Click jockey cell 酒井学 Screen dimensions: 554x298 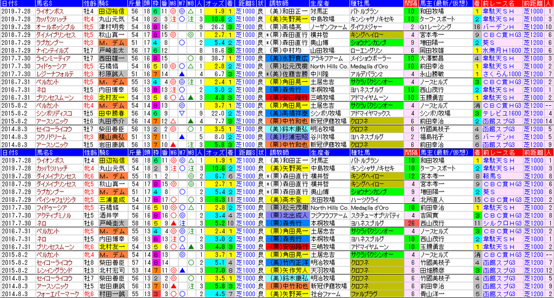pyautogui.click(x=113, y=215)
